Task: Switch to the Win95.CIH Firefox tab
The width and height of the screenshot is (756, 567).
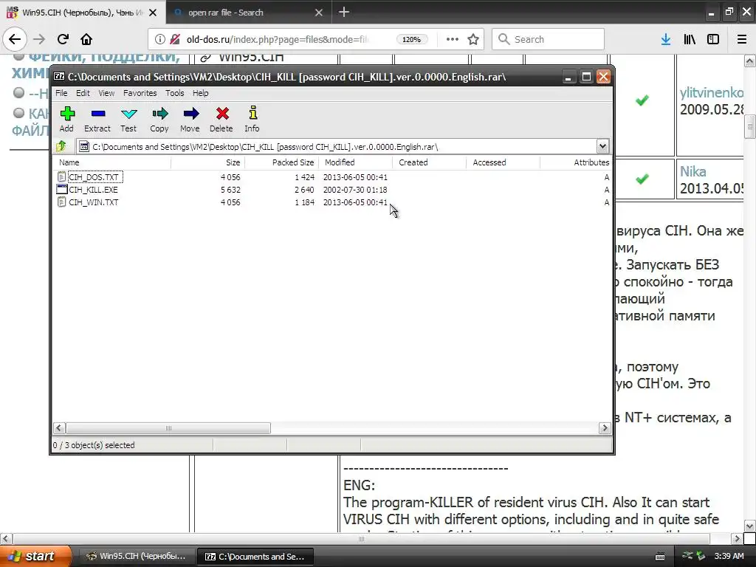Action: click(83, 13)
